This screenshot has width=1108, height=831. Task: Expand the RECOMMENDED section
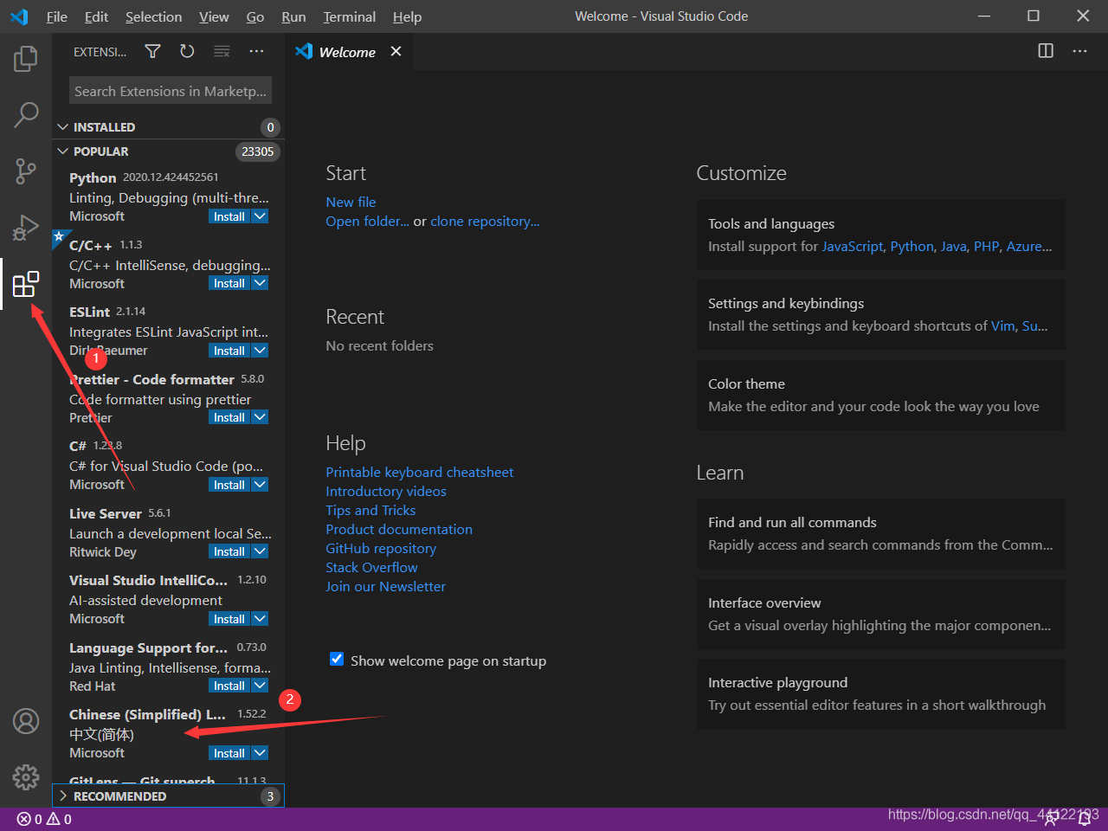[x=168, y=796]
